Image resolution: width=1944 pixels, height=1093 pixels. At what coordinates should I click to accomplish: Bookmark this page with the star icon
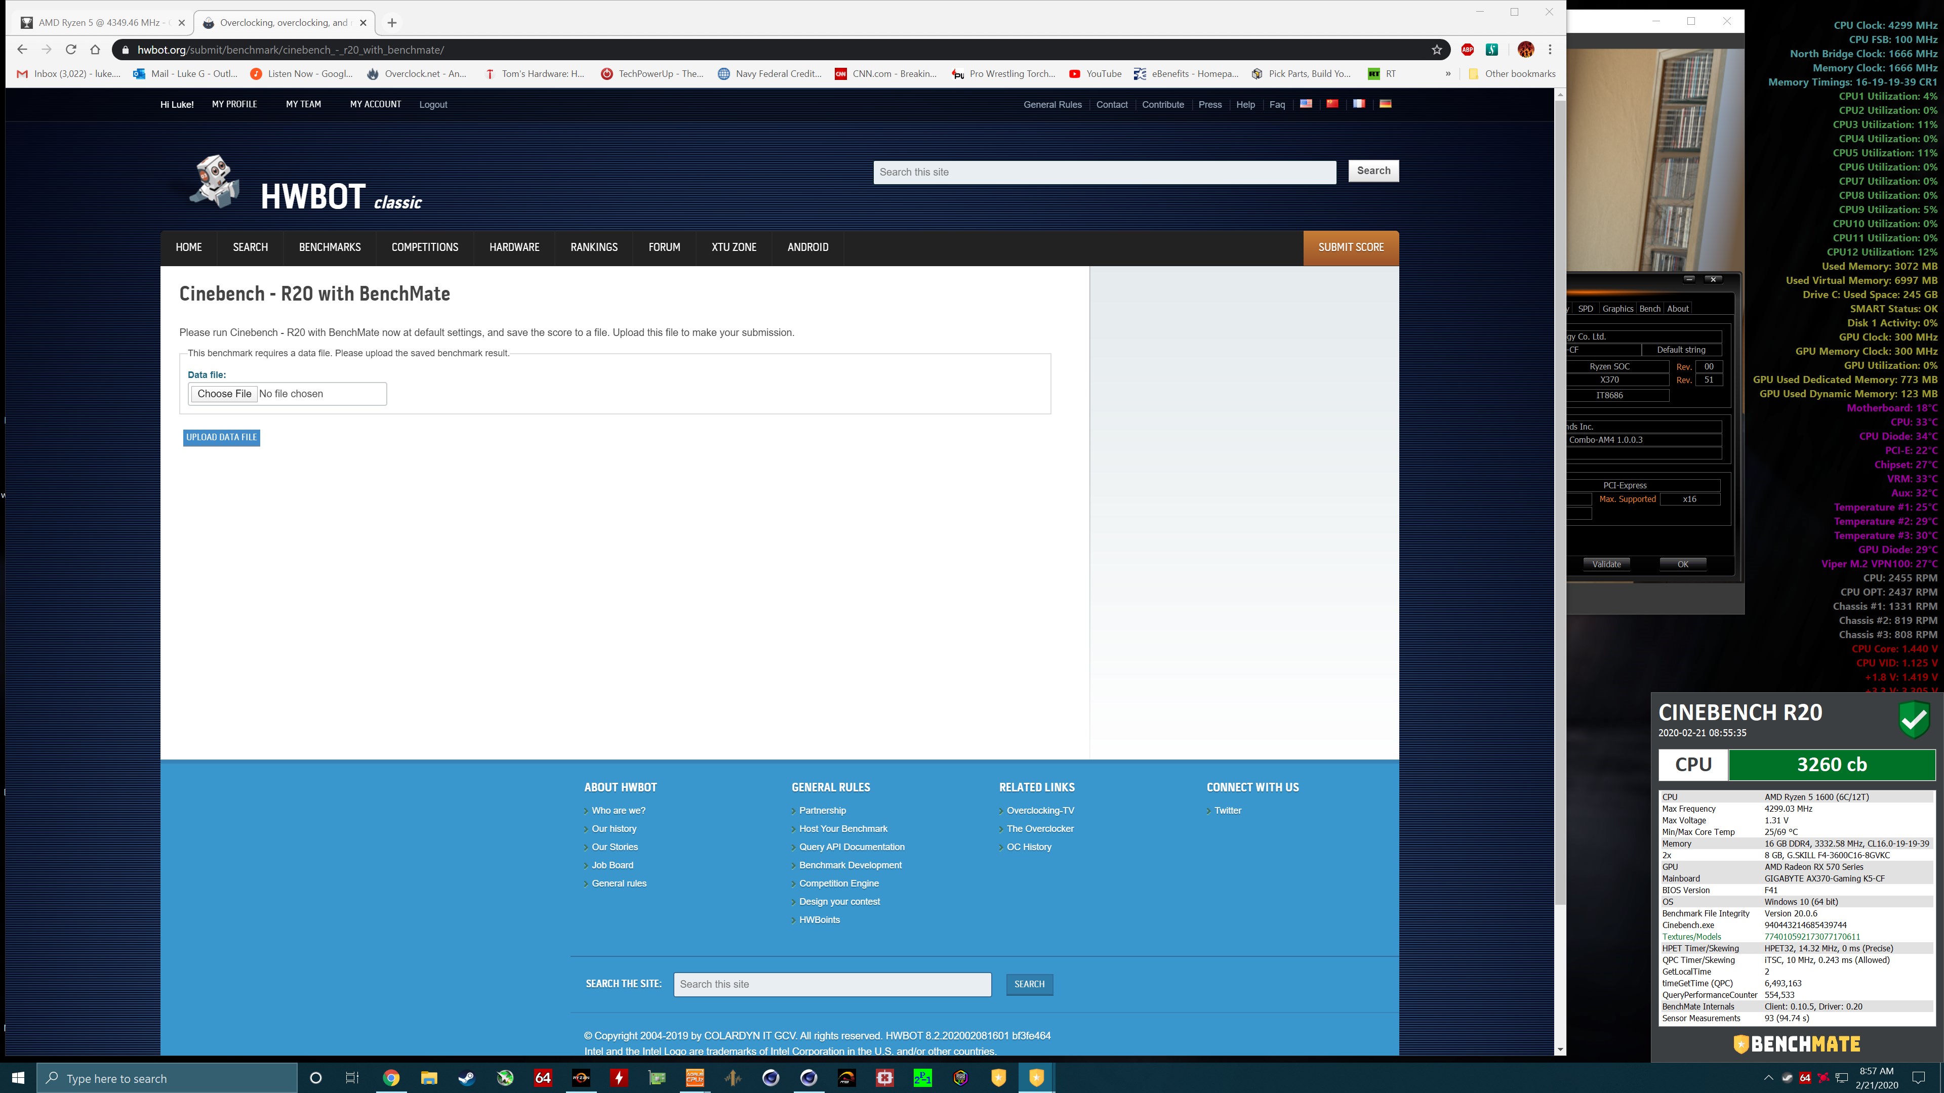coord(1437,50)
